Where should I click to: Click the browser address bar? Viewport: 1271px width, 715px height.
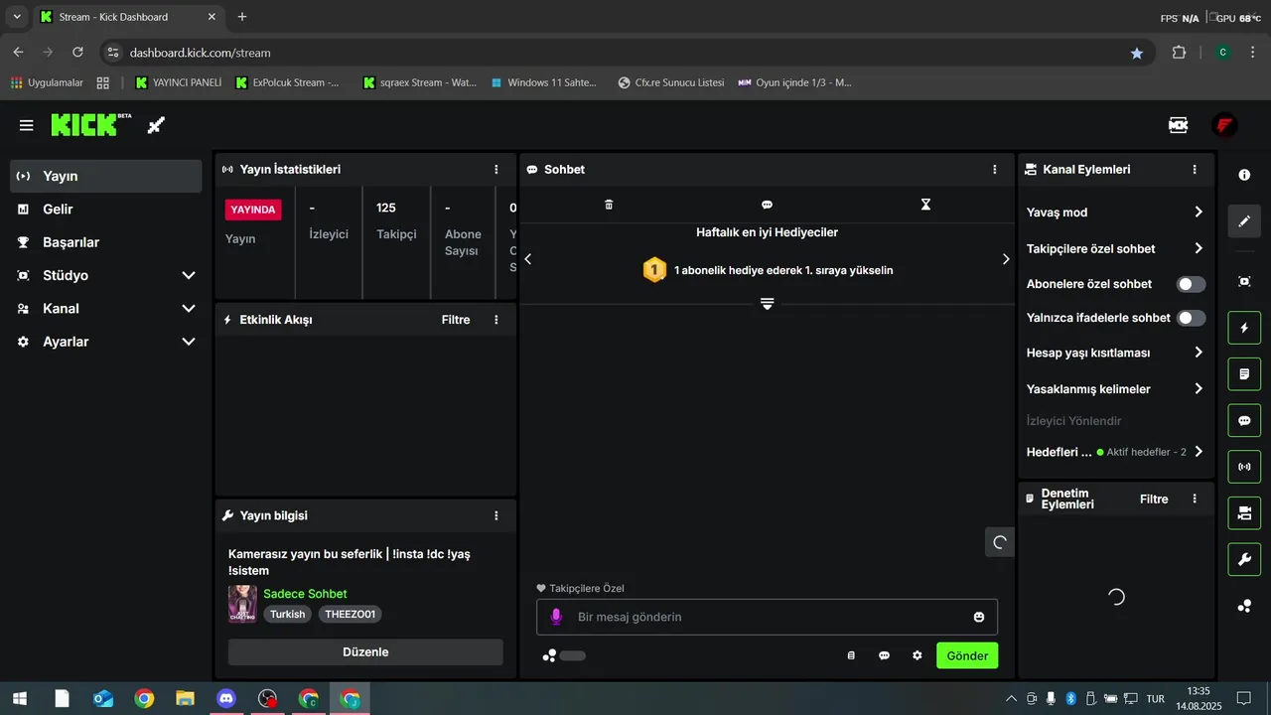point(626,53)
